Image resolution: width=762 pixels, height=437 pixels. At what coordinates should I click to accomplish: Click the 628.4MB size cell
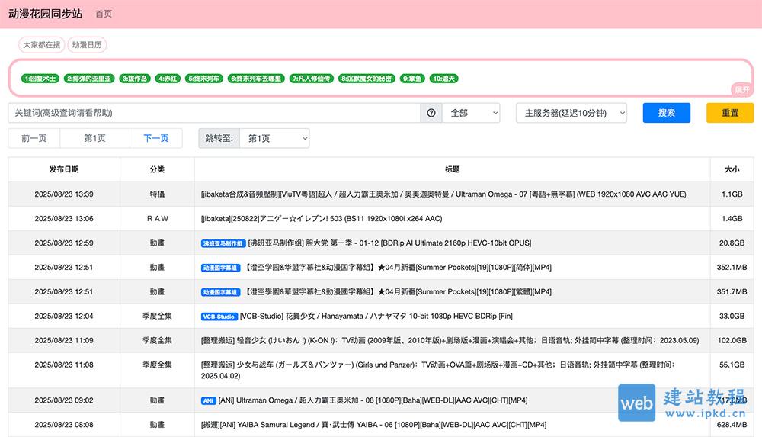pyautogui.click(x=732, y=424)
